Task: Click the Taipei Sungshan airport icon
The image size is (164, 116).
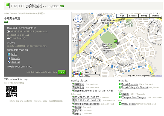Action: [x=120, y=84]
